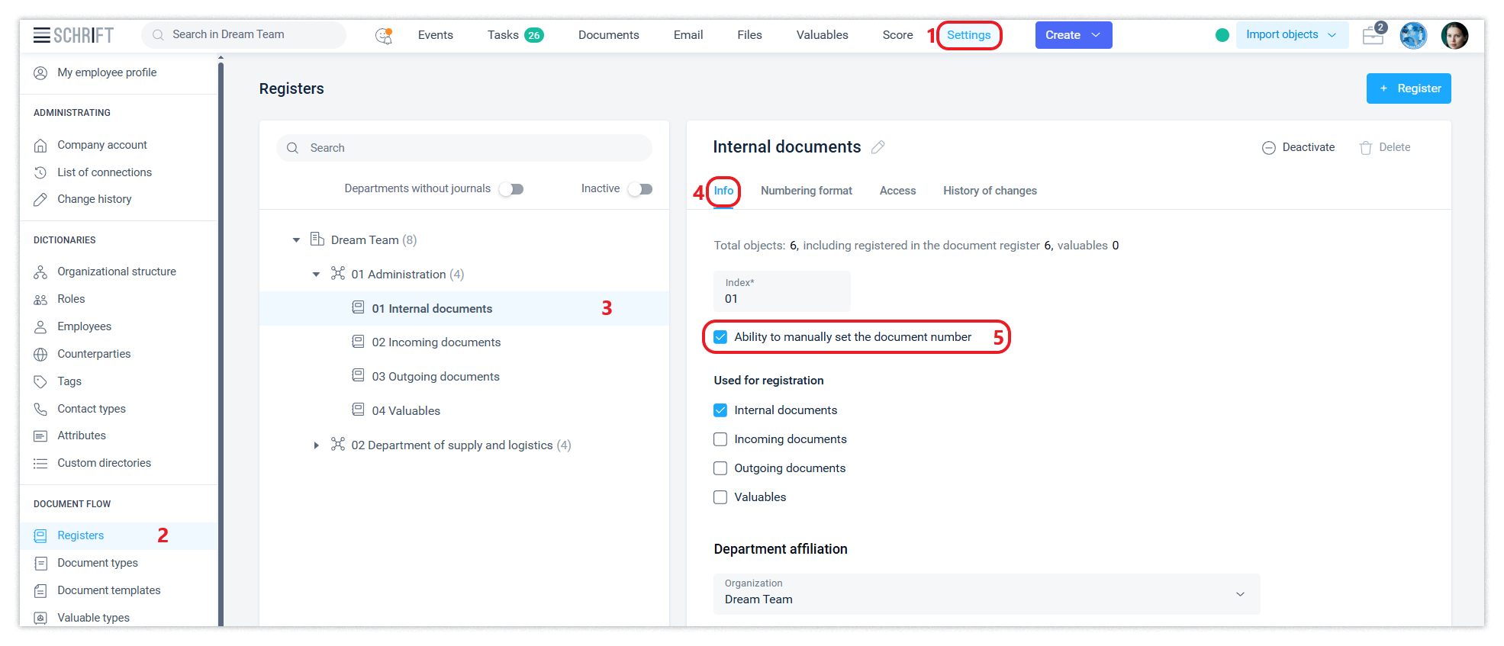
Task: Toggle Departments without journals switch
Action: (511, 189)
